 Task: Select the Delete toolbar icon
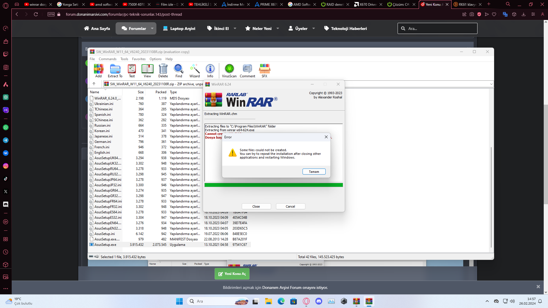point(163,71)
